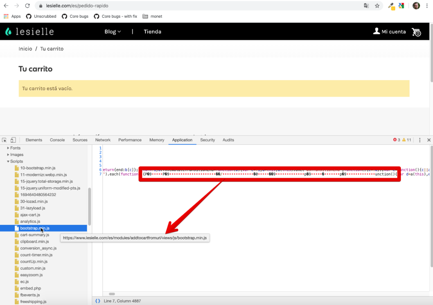Screen dimensions: 433x305
Task: Bookmark page with the star icon
Action: 377,6
